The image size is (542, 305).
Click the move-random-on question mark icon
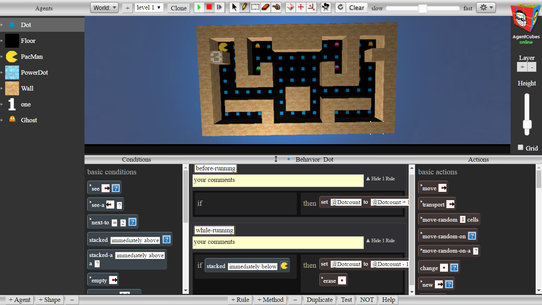tap(472, 236)
